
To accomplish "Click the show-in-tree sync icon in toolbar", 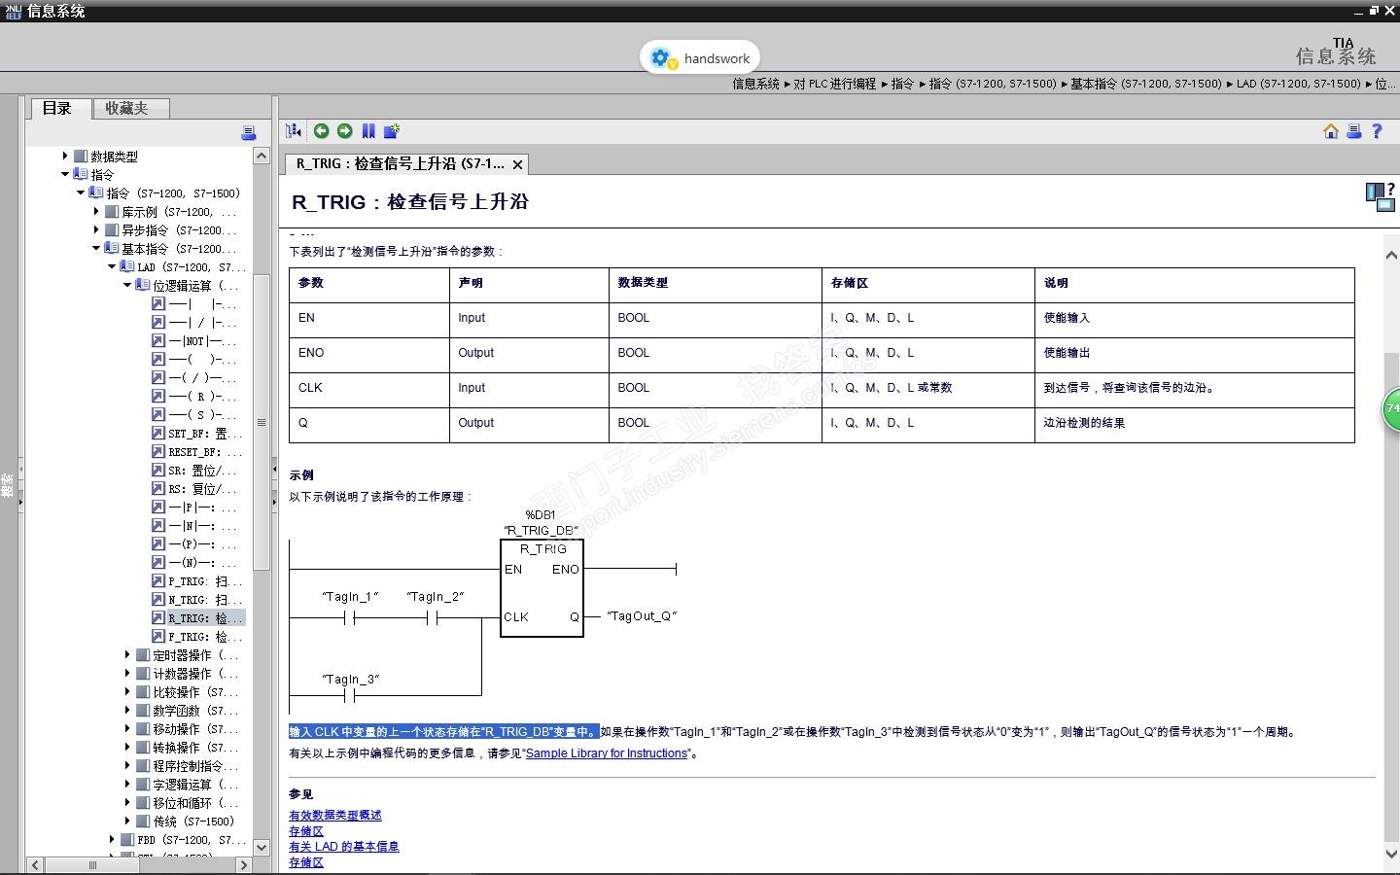I will point(294,131).
